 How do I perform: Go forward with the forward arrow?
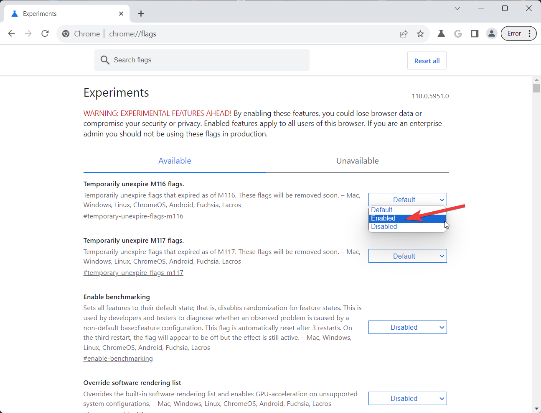click(28, 33)
